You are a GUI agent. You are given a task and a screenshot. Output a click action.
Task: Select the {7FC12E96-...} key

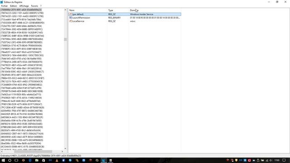[x=22, y=108]
